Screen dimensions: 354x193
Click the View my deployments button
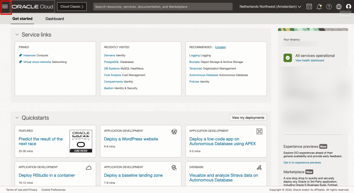(x=248, y=118)
